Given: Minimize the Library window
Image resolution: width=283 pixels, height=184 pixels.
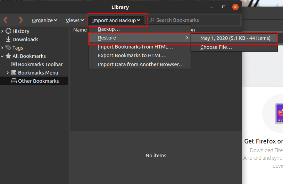Looking at the screenshot, I should tap(212, 7).
